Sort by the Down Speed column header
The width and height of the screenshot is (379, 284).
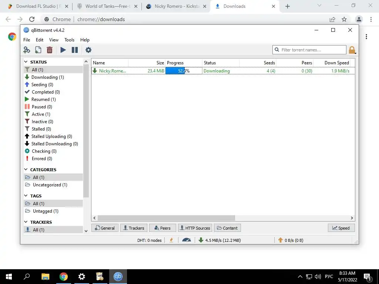pyautogui.click(x=332, y=63)
